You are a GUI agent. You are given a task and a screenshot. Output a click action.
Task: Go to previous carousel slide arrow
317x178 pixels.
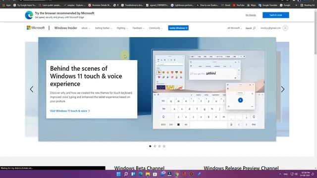[32, 89]
